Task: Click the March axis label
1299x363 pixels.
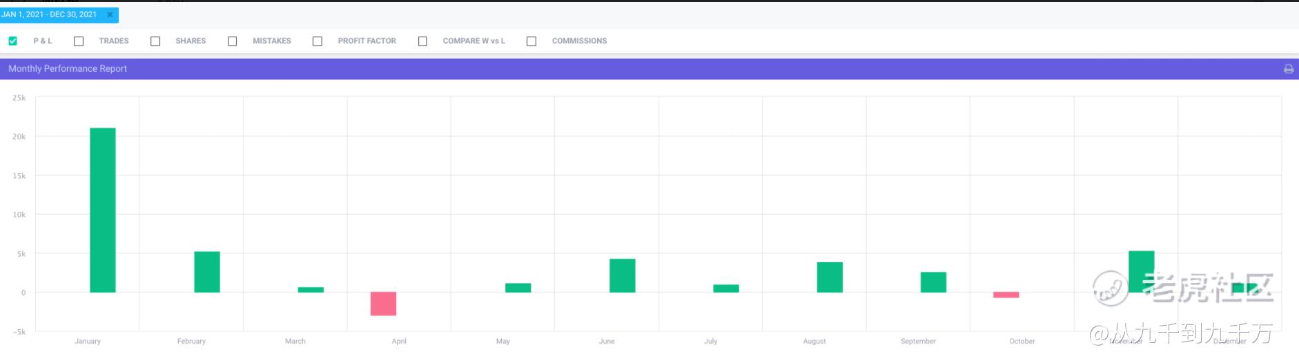Action: click(295, 341)
